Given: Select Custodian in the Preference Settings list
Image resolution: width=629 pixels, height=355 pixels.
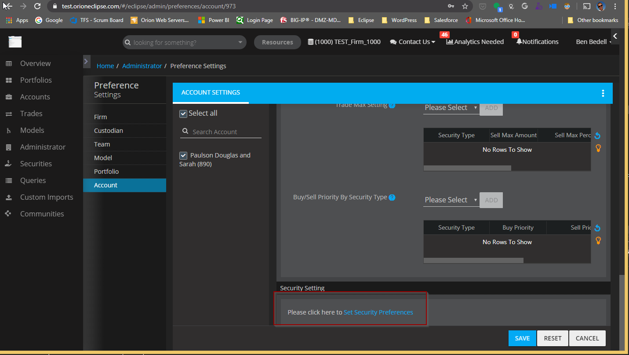Looking at the screenshot, I should tap(109, 131).
